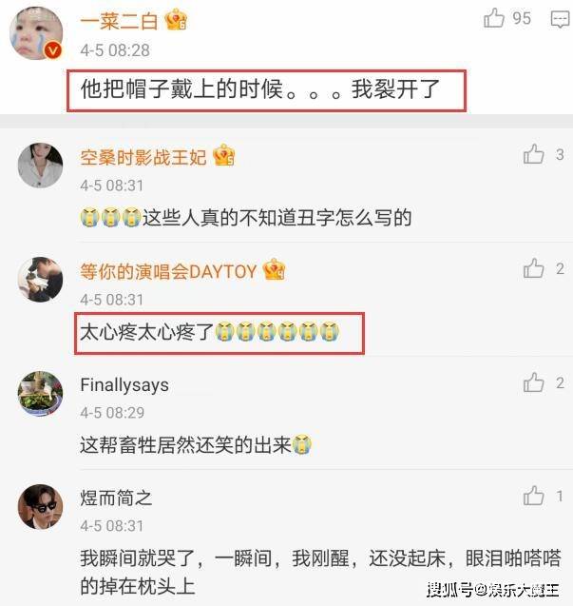Like 空桑时影战王妃's reply
Image resolution: width=573 pixels, height=606 pixels.
click(534, 154)
